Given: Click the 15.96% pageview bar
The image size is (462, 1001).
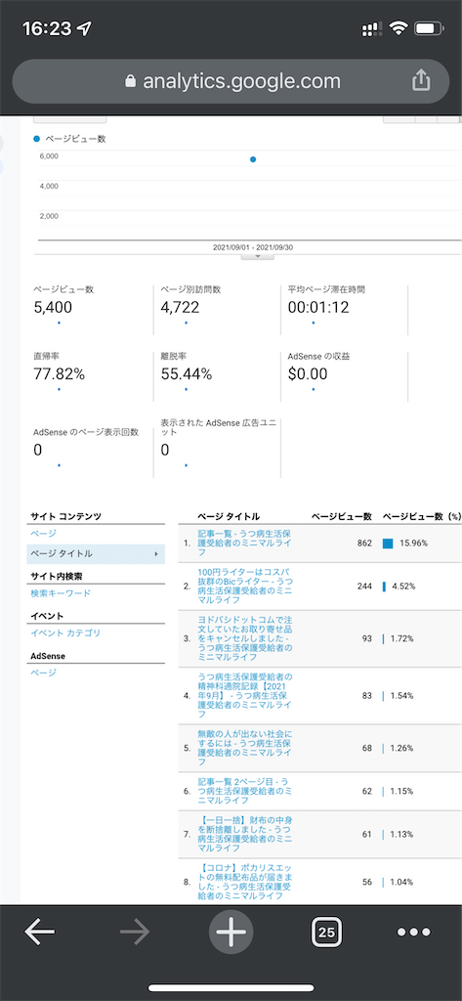Looking at the screenshot, I should [x=388, y=544].
